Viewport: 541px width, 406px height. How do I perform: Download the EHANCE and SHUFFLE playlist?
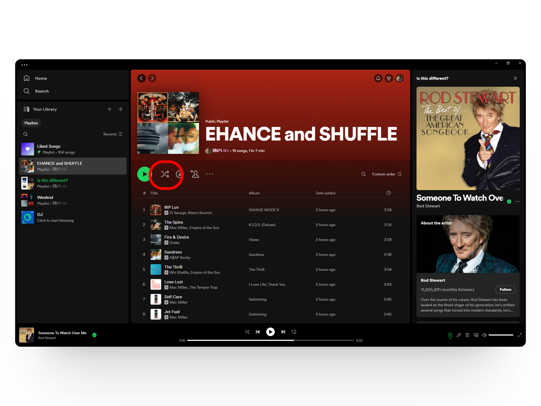coord(179,174)
